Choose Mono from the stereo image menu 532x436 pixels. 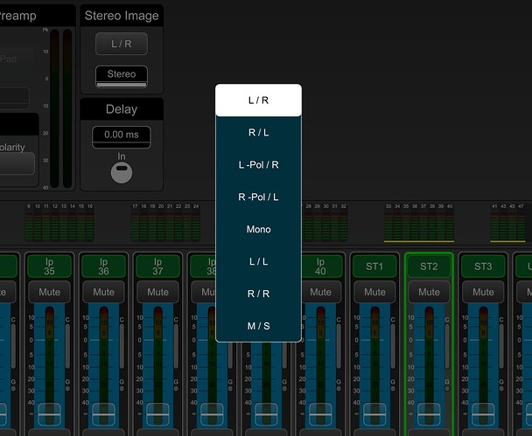pos(258,229)
